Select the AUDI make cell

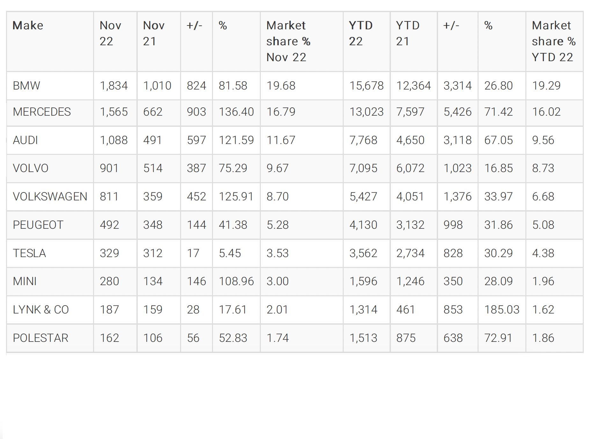[25, 140]
